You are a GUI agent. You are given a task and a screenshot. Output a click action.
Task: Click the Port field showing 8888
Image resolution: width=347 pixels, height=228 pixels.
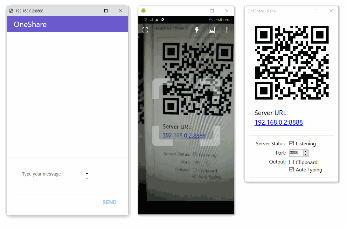pos(296,153)
